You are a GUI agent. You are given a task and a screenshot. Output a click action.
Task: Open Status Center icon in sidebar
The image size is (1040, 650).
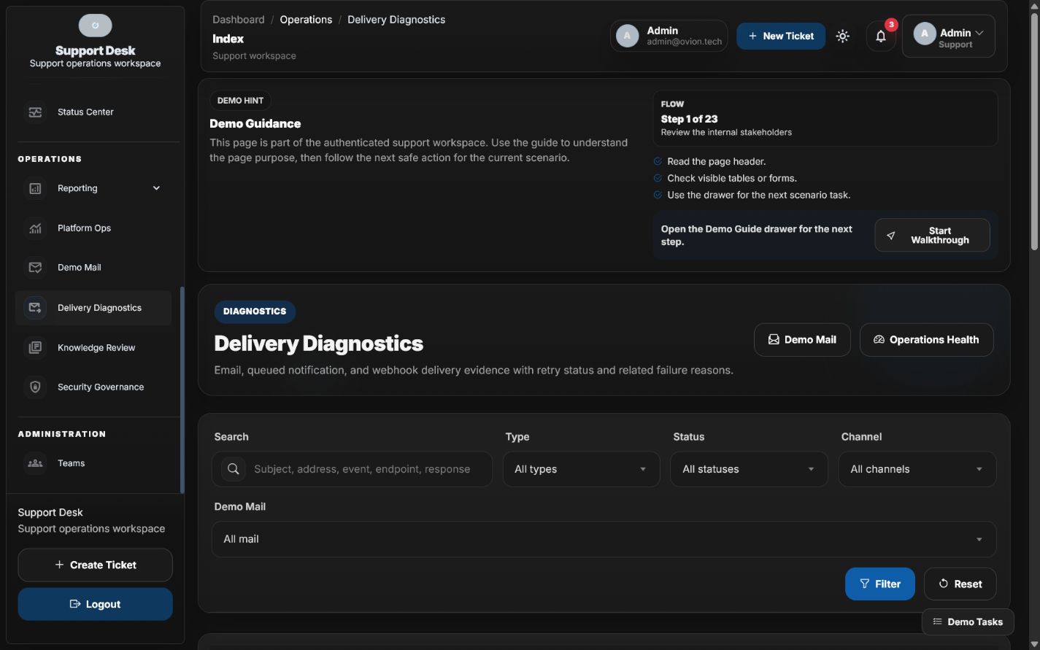click(x=35, y=112)
